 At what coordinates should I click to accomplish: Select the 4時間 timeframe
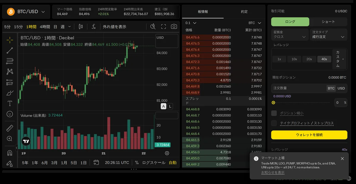[45, 27]
